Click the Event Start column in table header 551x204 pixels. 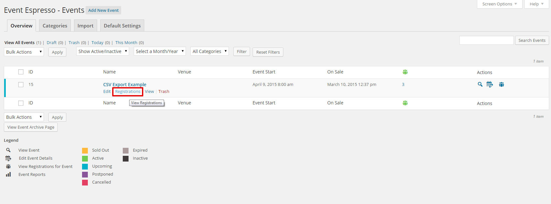tap(264, 72)
